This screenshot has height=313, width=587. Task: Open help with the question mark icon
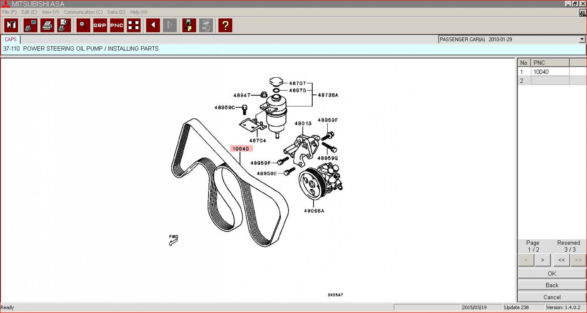click(x=225, y=25)
